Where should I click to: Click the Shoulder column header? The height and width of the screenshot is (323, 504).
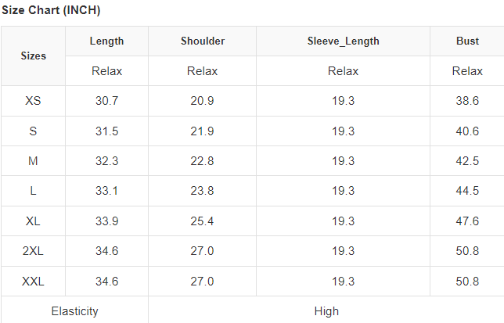coord(202,41)
